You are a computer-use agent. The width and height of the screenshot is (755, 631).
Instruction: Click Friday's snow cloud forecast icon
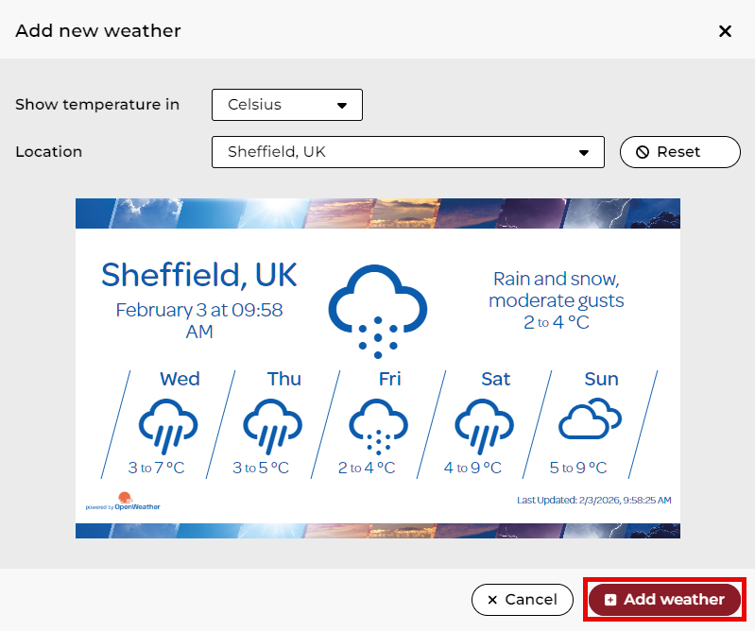[379, 424]
